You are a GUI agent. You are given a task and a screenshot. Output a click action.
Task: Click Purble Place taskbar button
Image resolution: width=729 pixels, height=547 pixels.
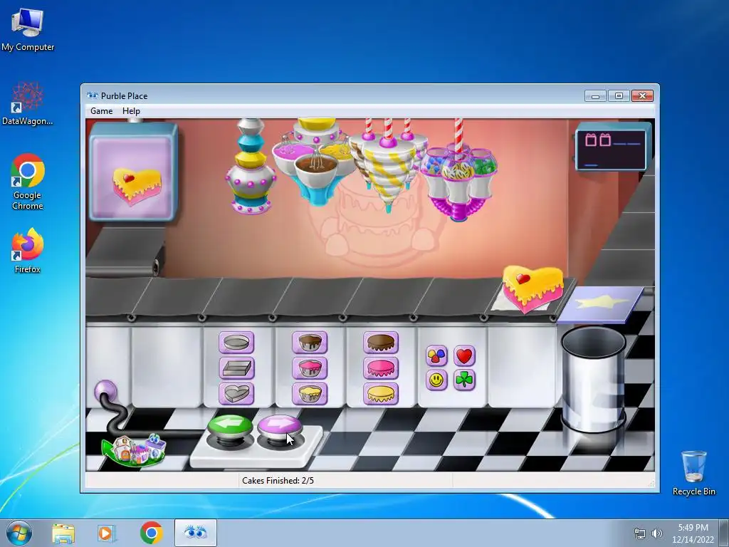(195, 533)
